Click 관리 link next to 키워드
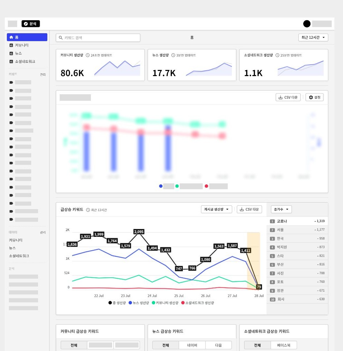This screenshot has height=351, width=343. click(x=43, y=74)
